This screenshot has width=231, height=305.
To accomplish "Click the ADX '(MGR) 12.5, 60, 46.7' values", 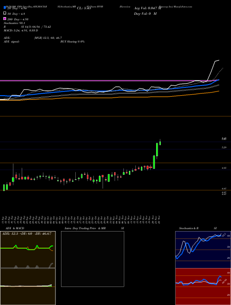I will [x=48, y=38].
